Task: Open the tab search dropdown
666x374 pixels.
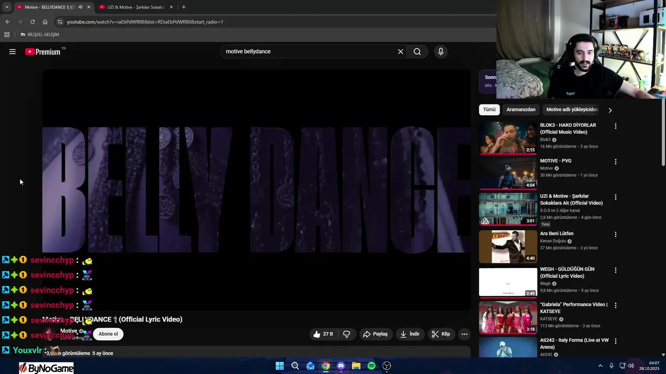Action: tap(7, 7)
